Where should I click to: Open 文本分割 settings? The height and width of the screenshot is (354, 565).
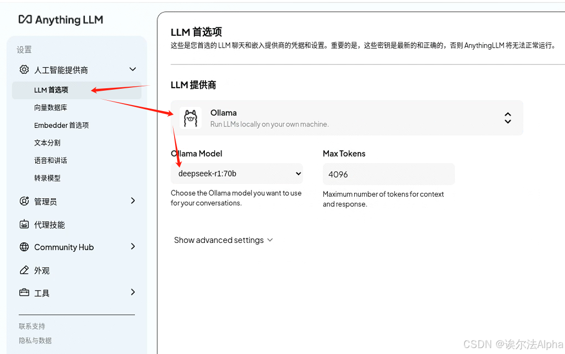tap(47, 143)
